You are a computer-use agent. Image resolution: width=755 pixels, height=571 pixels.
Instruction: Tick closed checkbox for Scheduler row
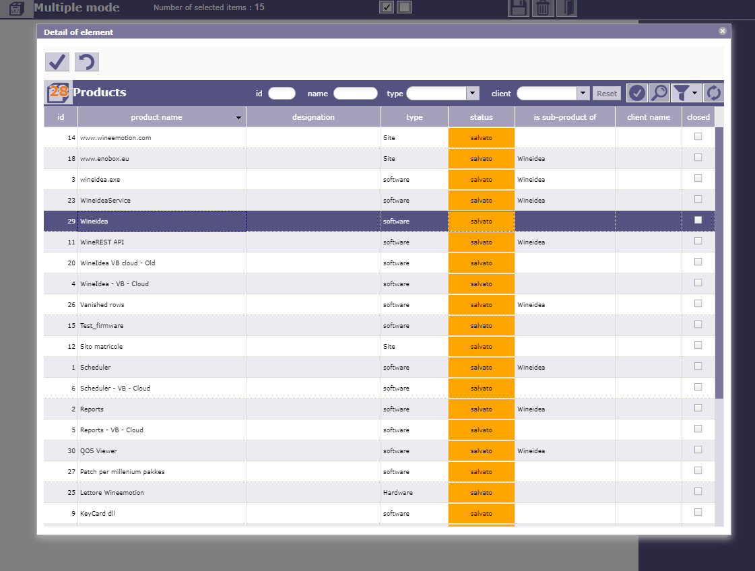(698, 366)
